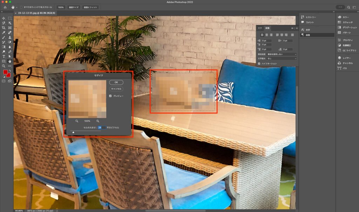Click the Home icon in options bar
The image size is (359, 212).
(x=5, y=7)
